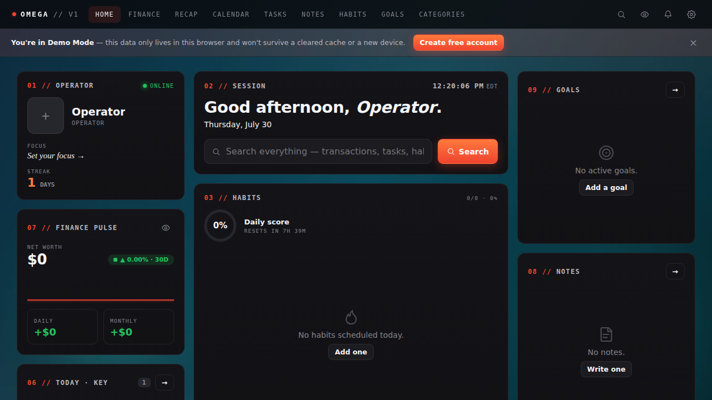Open the Categories tab
Screen dimensions: 712x400
pos(442,14)
